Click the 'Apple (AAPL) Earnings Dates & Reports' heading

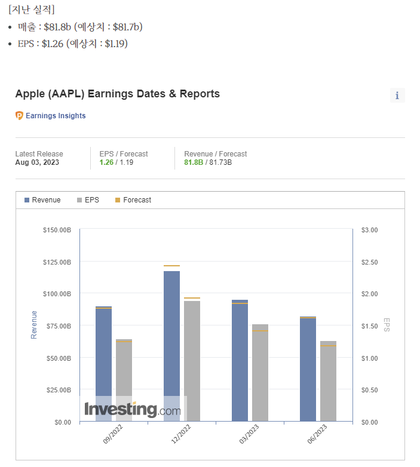pyautogui.click(x=117, y=94)
